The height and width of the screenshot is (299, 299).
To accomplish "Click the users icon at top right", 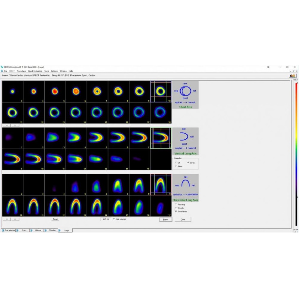I will (x=292, y=76).
